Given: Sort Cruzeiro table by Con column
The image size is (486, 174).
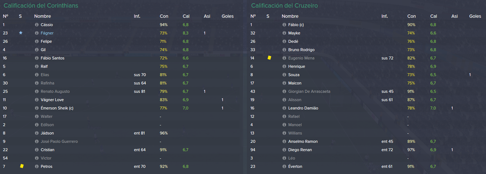Looking at the screenshot, I should pyautogui.click(x=411, y=16).
